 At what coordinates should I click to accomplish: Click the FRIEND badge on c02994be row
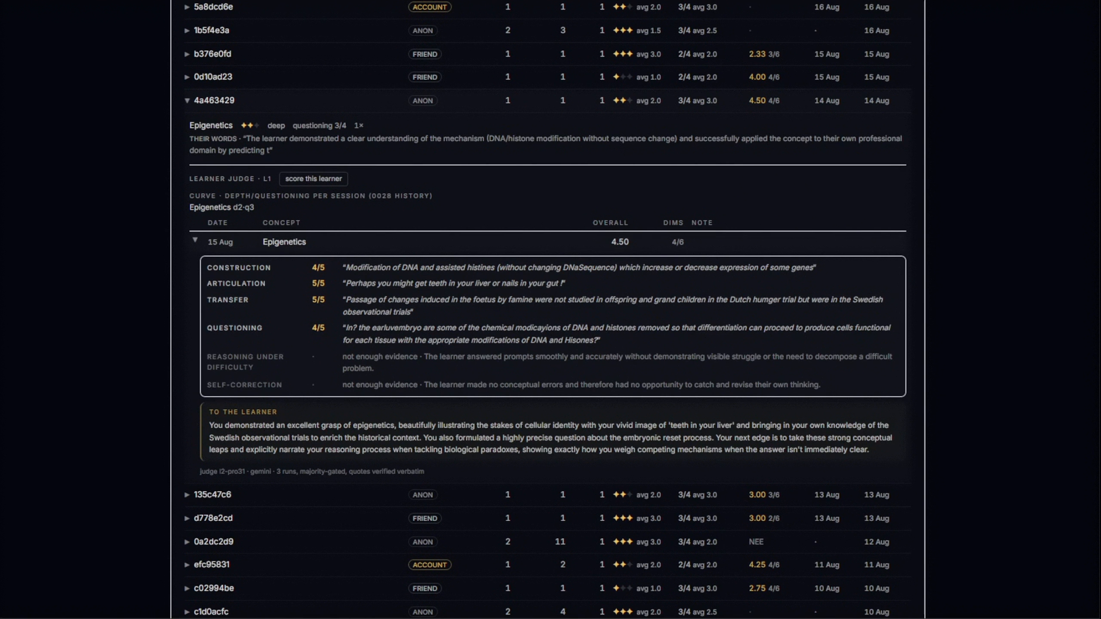click(424, 588)
